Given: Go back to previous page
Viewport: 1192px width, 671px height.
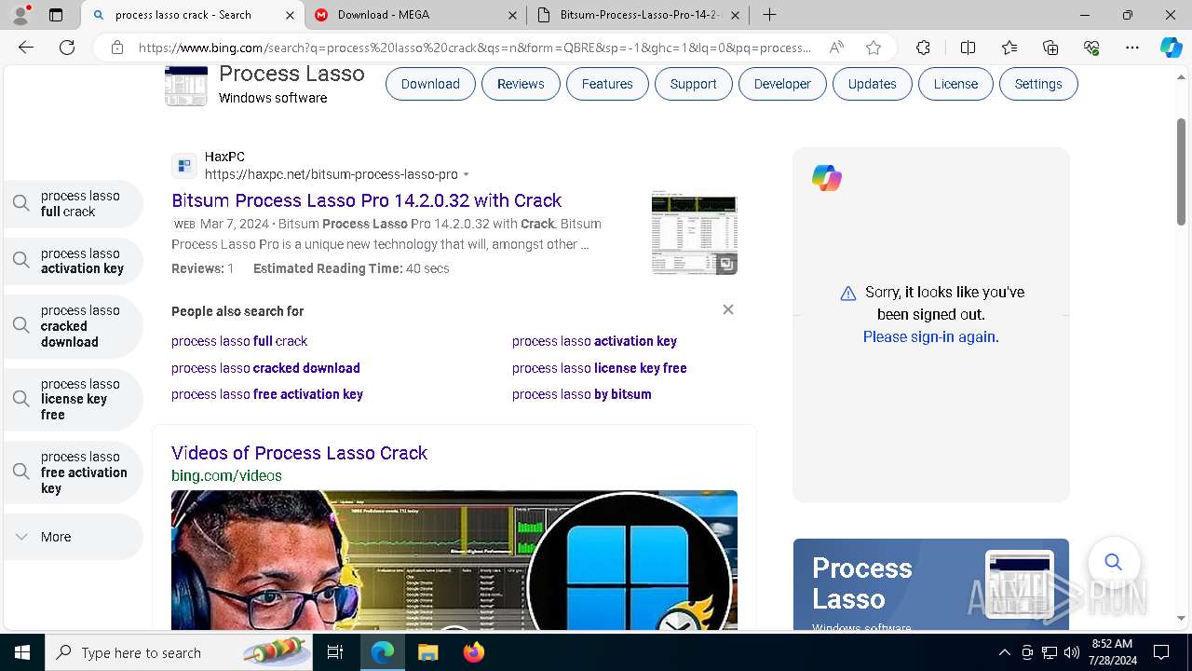Looking at the screenshot, I should click(26, 48).
